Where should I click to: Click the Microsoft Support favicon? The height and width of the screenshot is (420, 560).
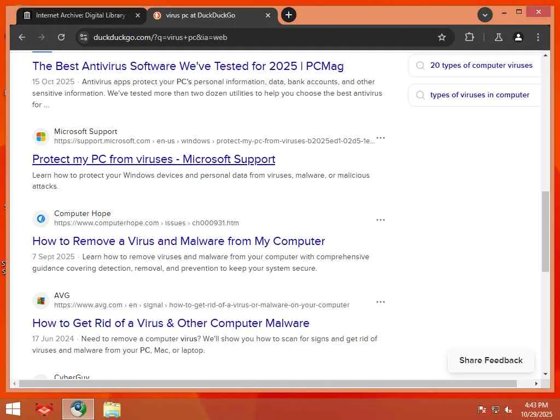click(x=40, y=136)
